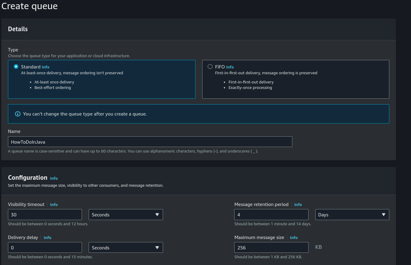The image size is (411, 265).
Task: Click the Maximum message size field showing 256
Action: 271,248
